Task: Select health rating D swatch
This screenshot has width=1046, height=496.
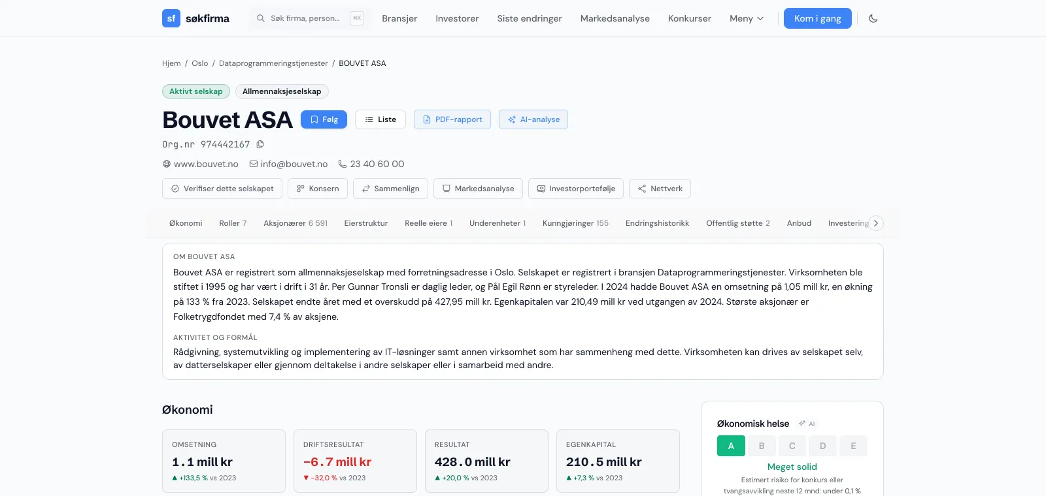Action: tap(822, 446)
